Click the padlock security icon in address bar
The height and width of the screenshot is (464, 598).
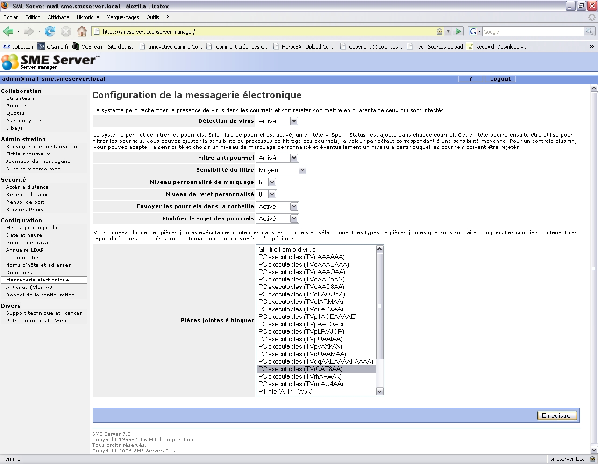point(440,31)
